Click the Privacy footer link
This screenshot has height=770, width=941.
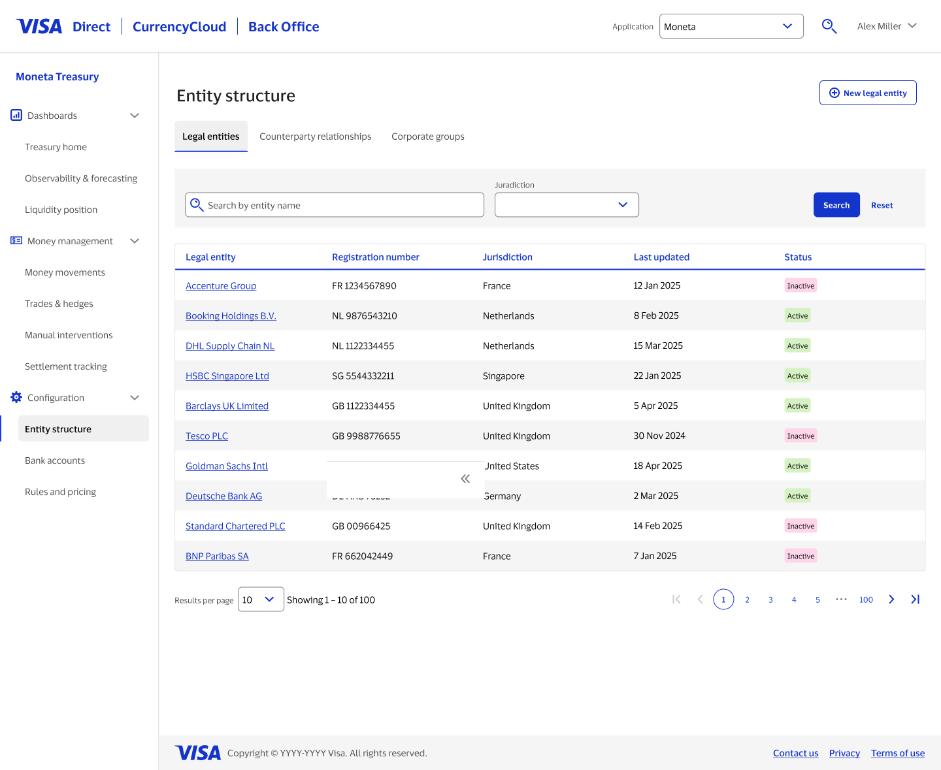(x=844, y=753)
